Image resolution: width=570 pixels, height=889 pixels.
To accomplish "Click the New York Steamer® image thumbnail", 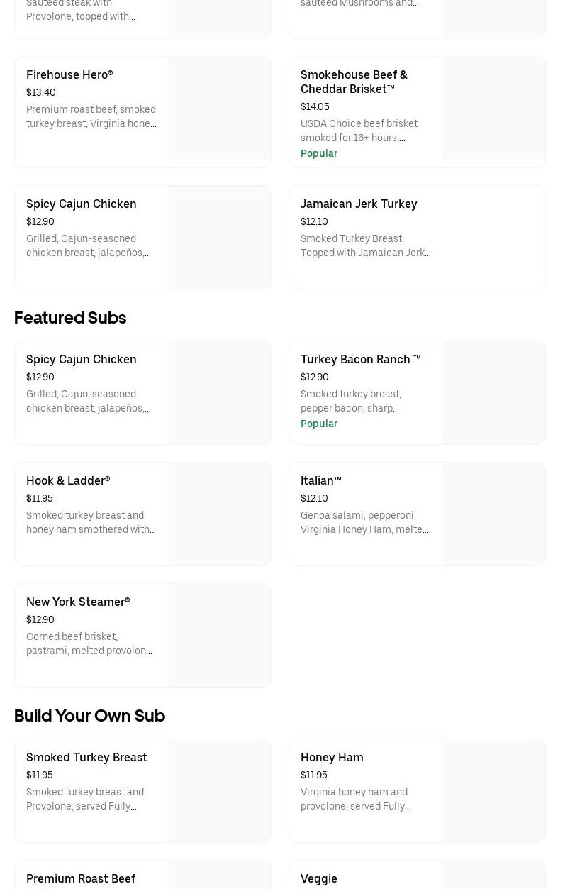I will tap(219, 635).
